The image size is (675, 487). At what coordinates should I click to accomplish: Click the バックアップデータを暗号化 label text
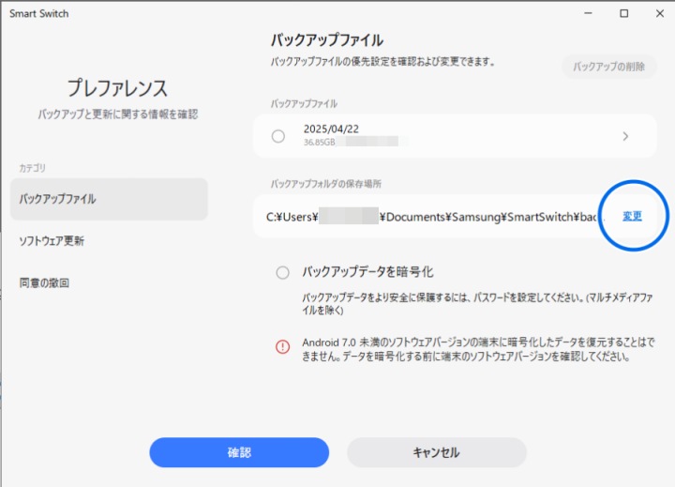[x=367, y=272]
